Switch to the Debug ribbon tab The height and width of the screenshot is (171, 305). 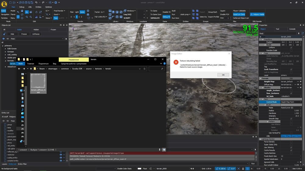click(22, 7)
